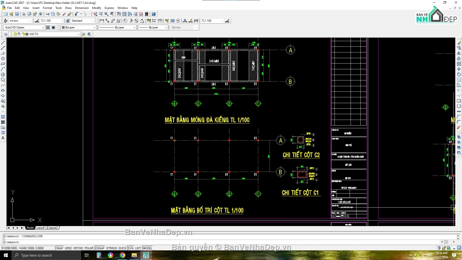Select the Line draw tool
The width and height of the screenshot is (462, 260).
[3, 42]
